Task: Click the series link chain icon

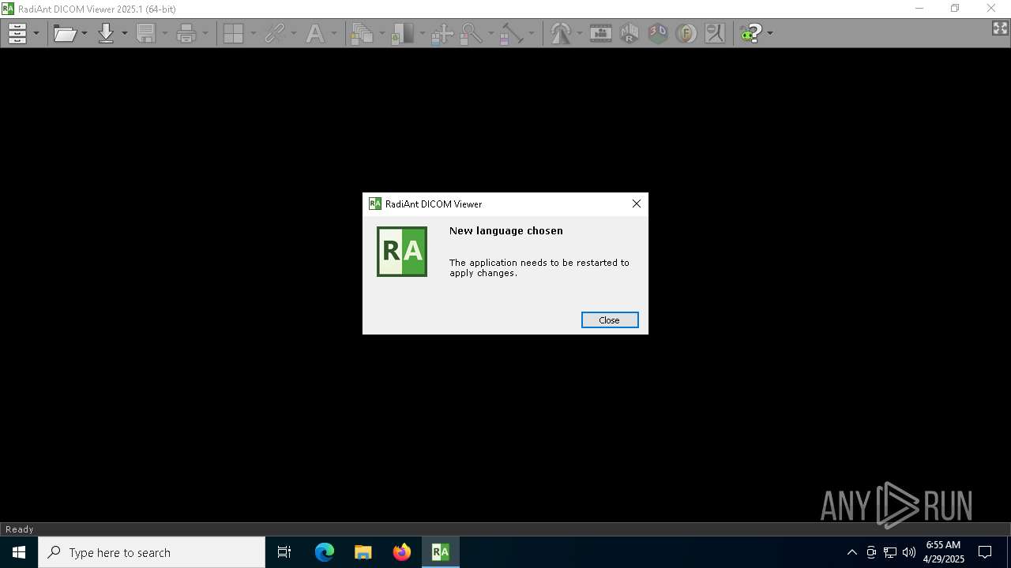Action: [275, 33]
